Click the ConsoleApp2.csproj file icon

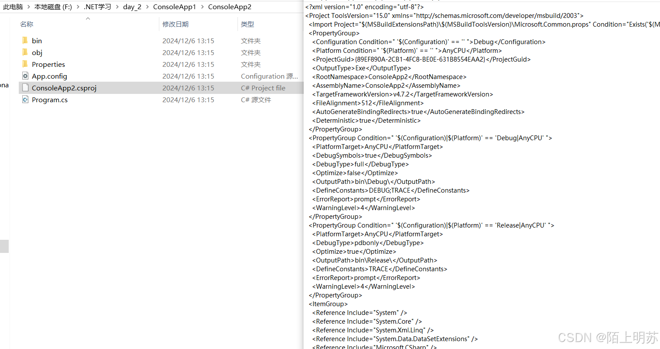coord(25,88)
